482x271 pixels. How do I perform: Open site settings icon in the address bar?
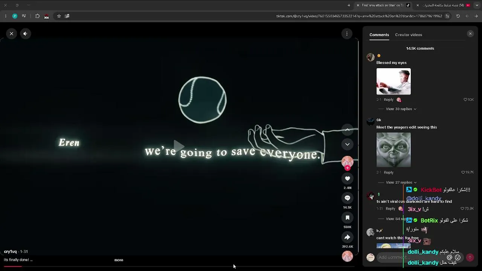(x=447, y=16)
